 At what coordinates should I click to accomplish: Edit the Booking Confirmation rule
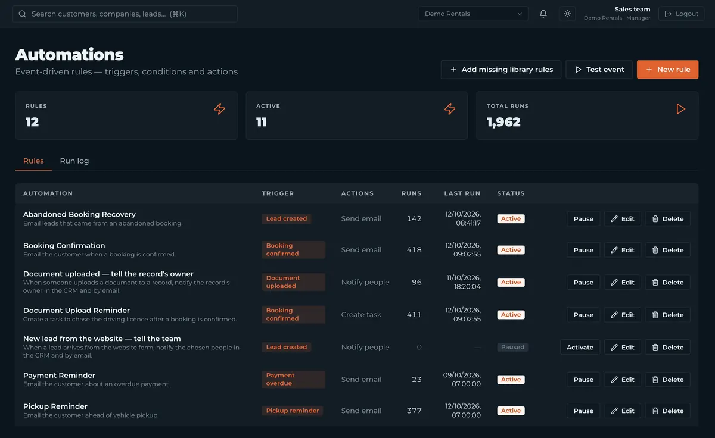[623, 250]
